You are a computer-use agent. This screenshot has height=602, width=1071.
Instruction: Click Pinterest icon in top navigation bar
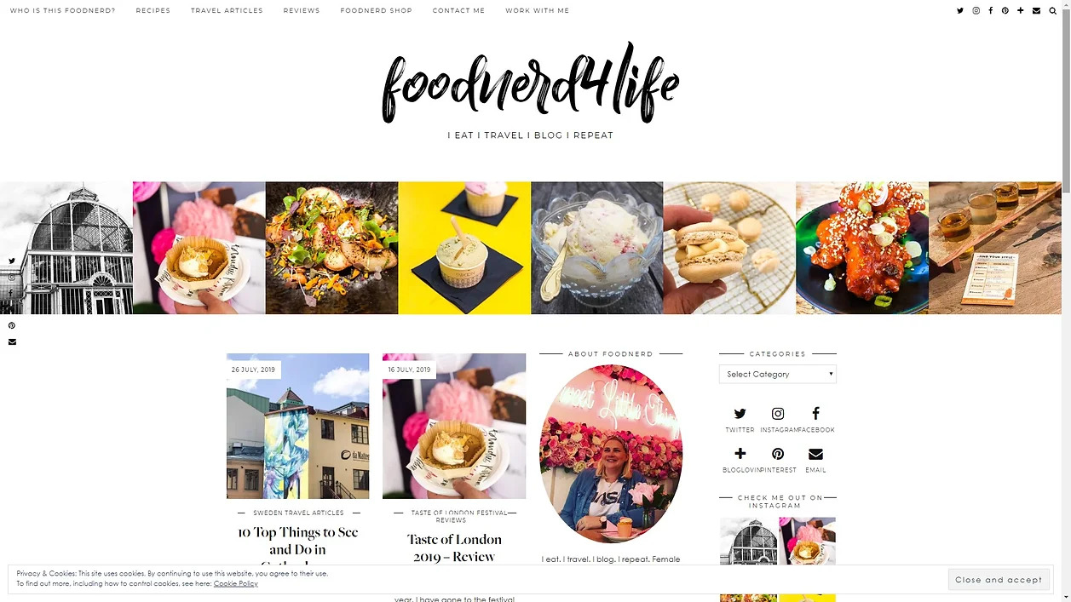pyautogui.click(x=1005, y=11)
